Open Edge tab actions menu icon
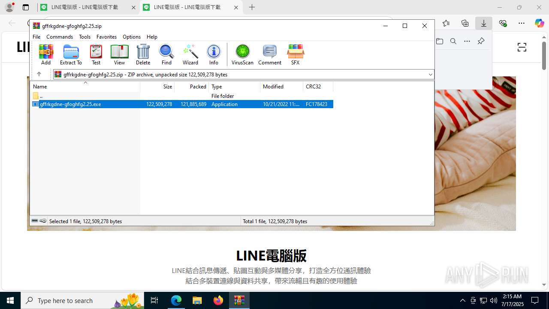This screenshot has height=309, width=549. click(x=26, y=7)
